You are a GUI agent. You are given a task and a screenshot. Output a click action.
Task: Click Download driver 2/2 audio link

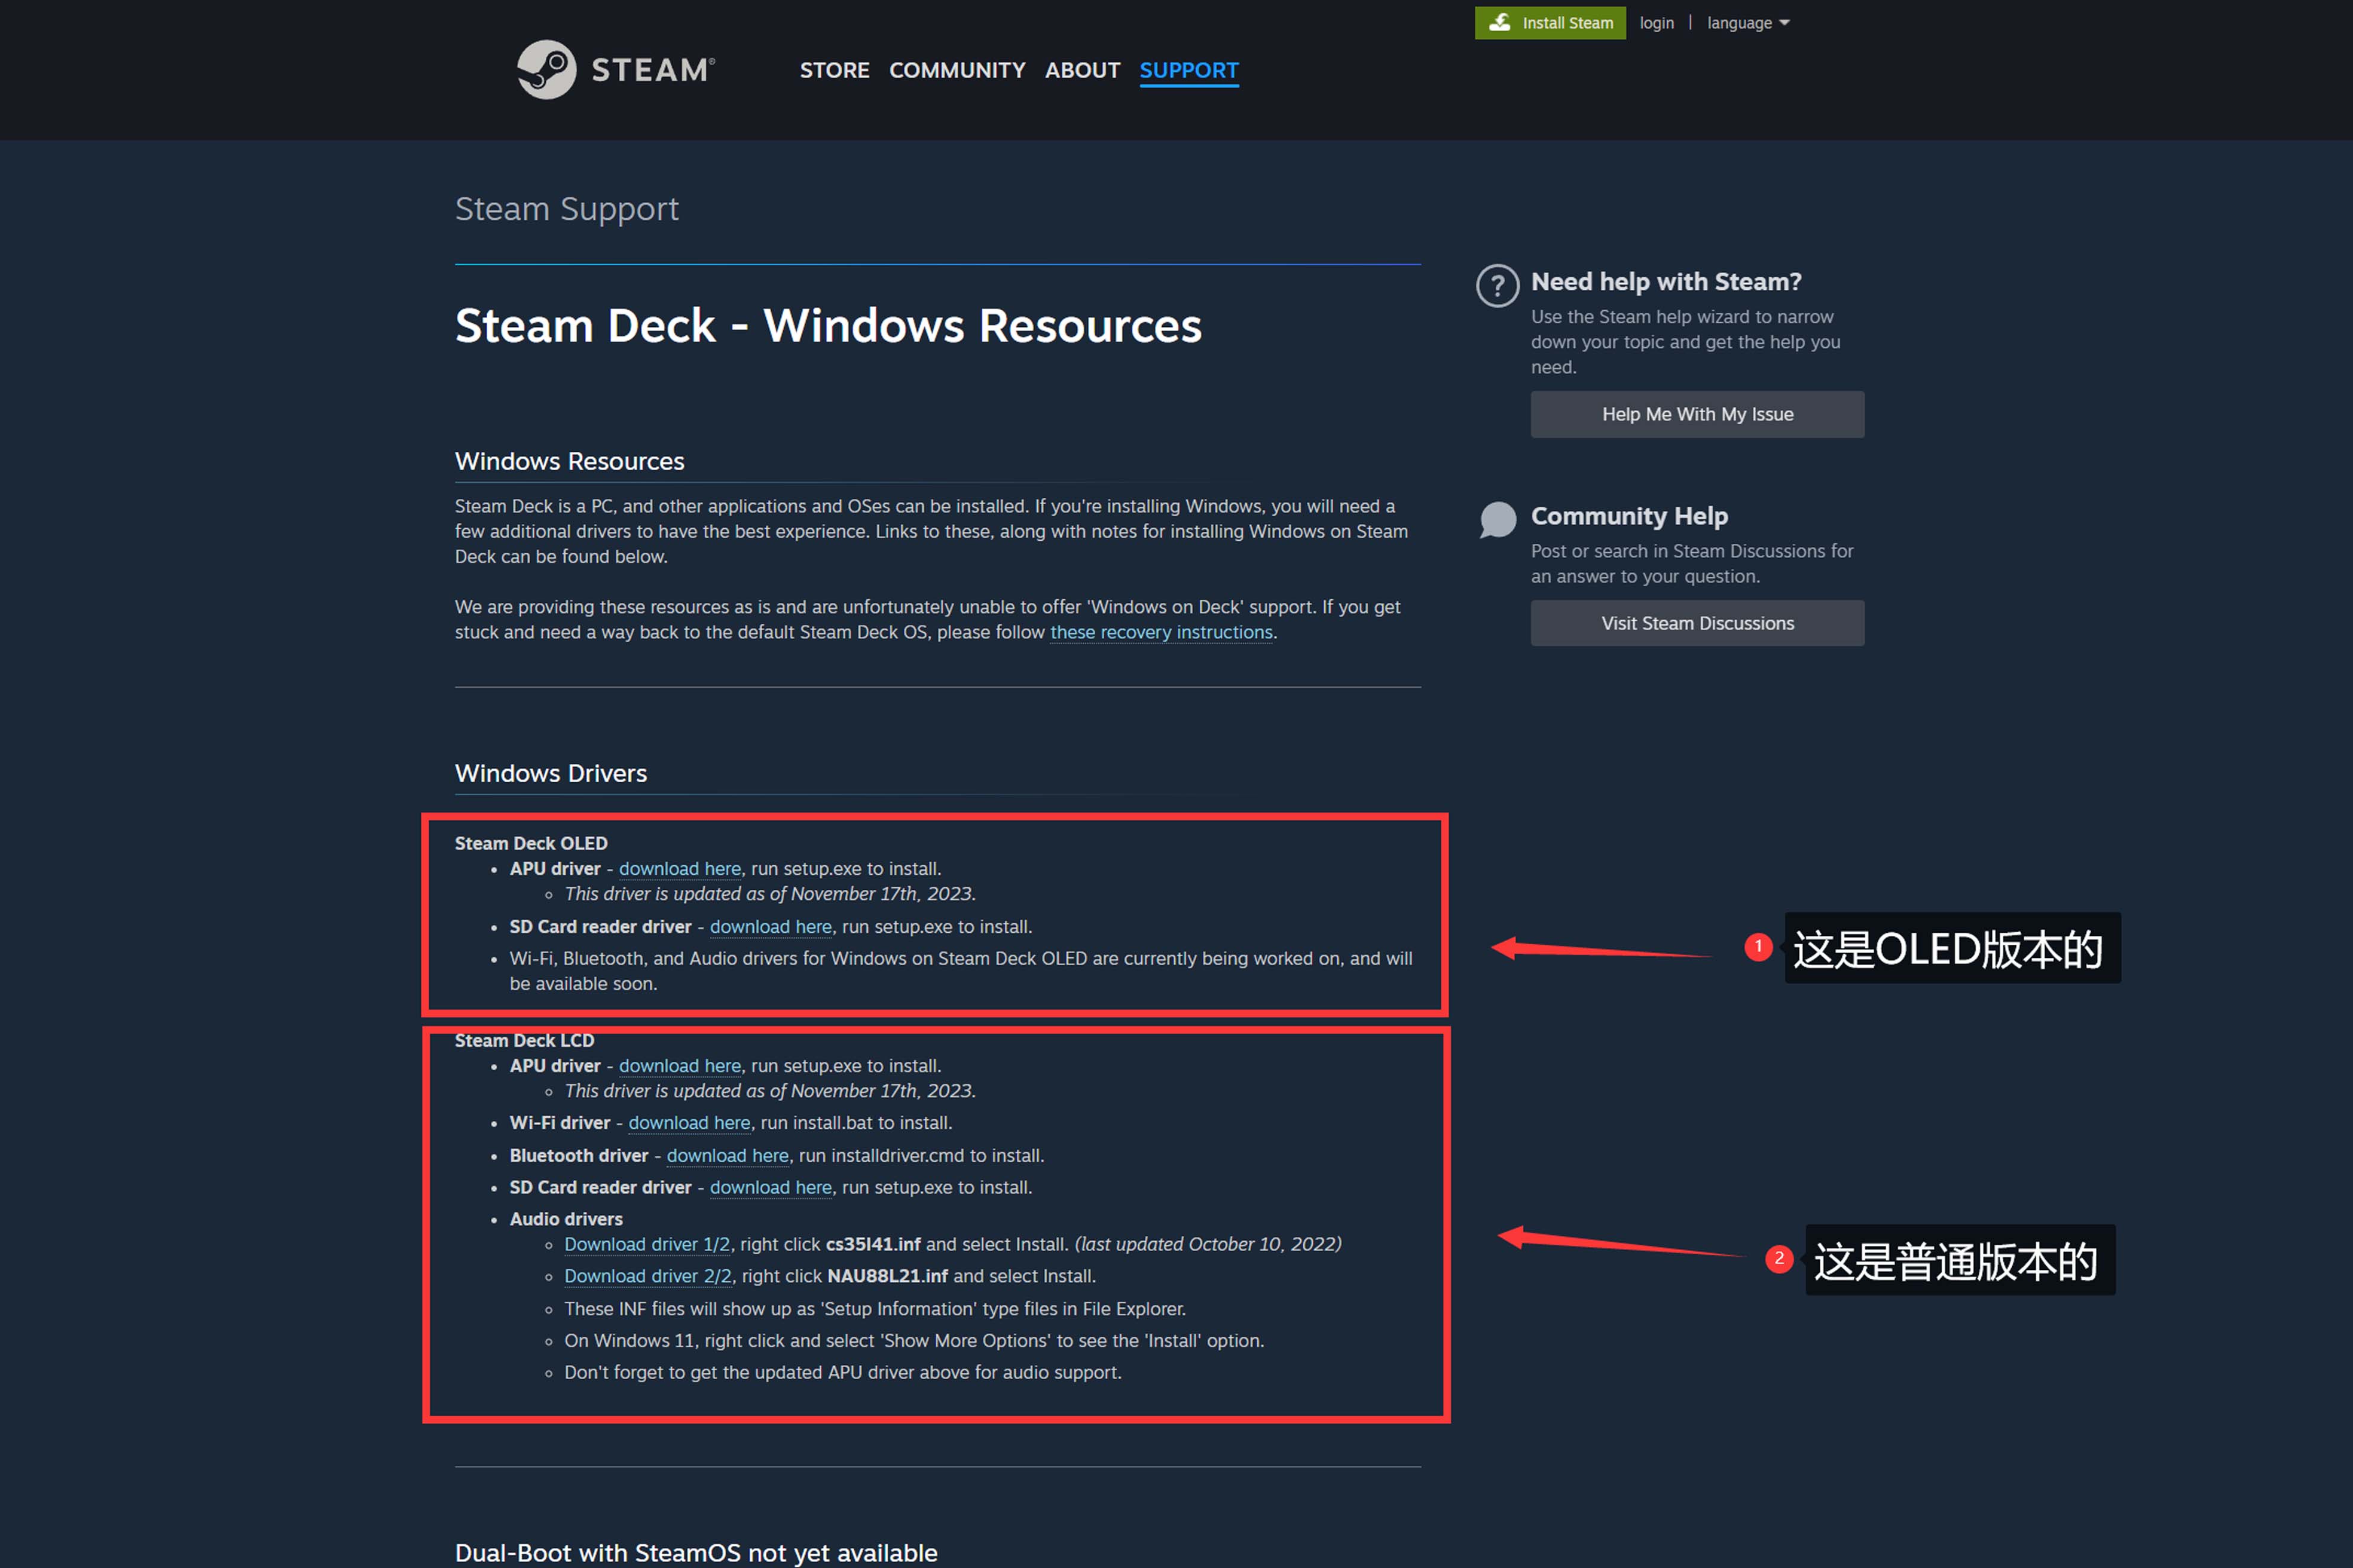click(x=647, y=1276)
